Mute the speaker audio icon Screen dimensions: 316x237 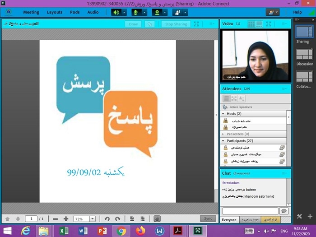click(x=116, y=12)
